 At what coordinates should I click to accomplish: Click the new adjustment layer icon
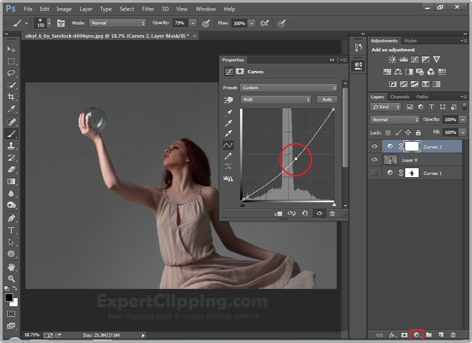(x=416, y=335)
